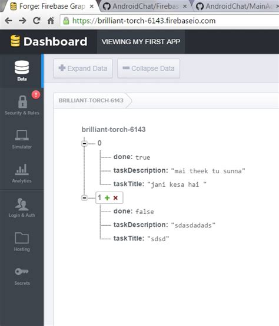Open Security & Rules lock icon
The height and width of the screenshot is (326, 279).
click(22, 102)
